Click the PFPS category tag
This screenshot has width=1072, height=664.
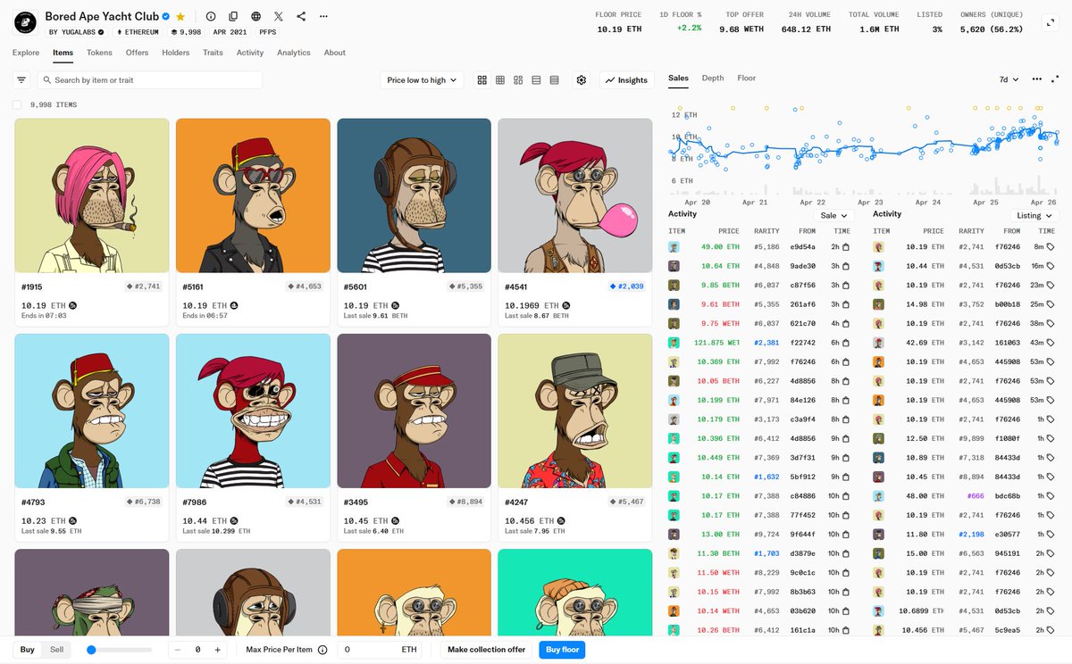pos(268,32)
